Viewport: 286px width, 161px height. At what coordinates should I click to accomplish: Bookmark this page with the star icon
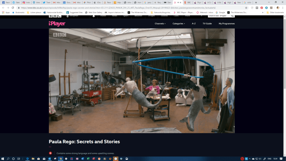pos(246,8)
